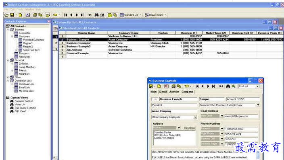Open the Standard List dropdown

[140, 15]
